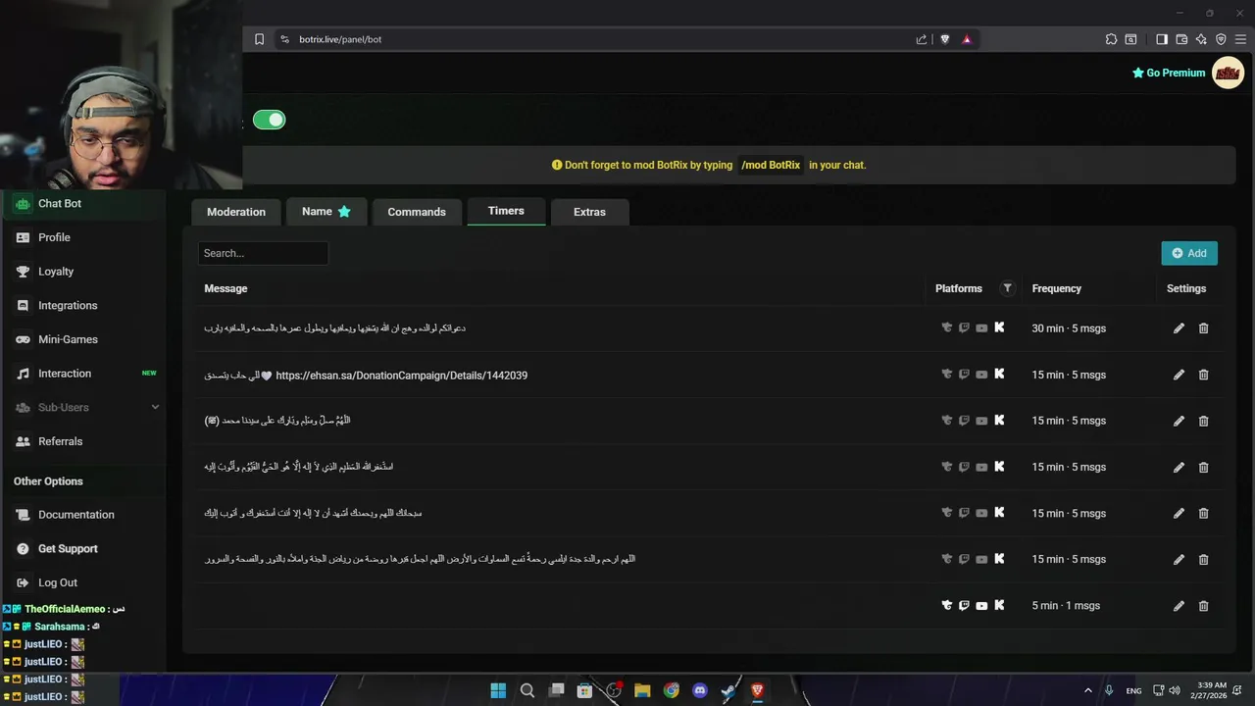The width and height of the screenshot is (1255, 706).
Task: Toggle the green bot enable switch
Action: (x=269, y=120)
